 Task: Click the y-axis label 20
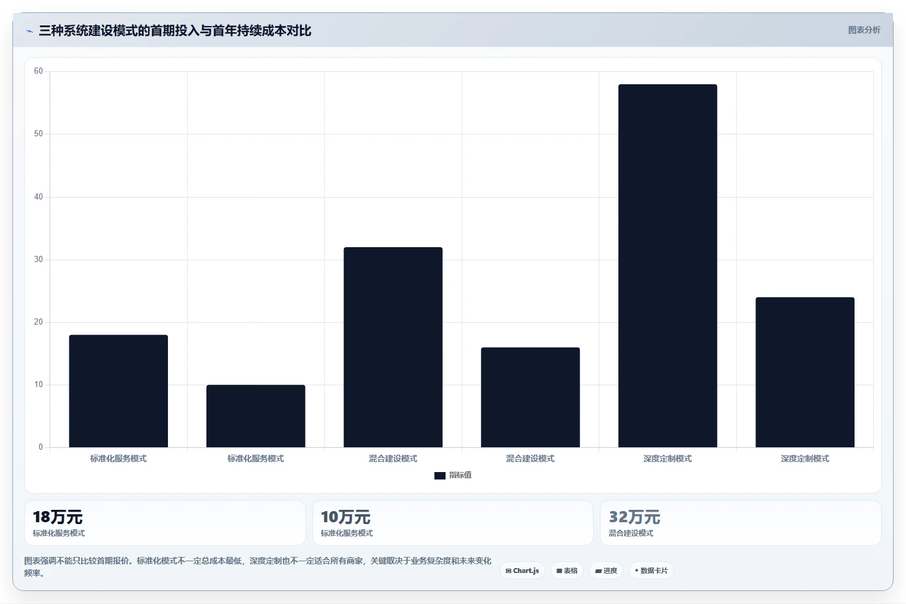[x=38, y=322]
